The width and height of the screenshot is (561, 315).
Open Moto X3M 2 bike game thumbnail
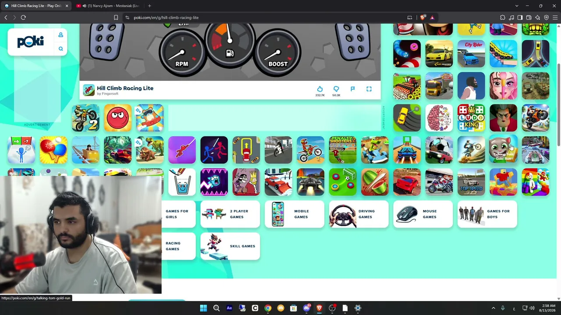[85, 118]
